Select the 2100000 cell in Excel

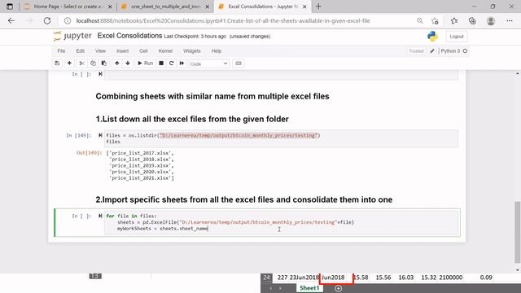coord(450,278)
